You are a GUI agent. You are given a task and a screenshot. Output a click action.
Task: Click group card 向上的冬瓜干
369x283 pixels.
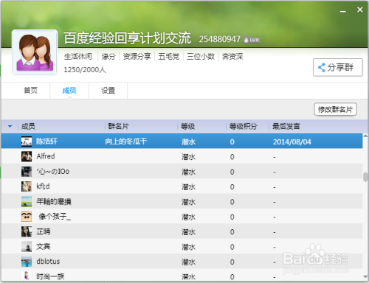(126, 141)
